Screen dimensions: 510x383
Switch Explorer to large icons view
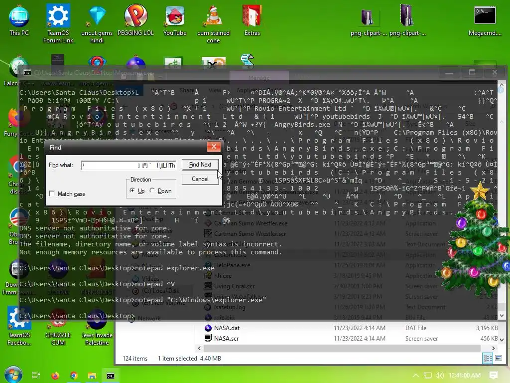pos(498,358)
